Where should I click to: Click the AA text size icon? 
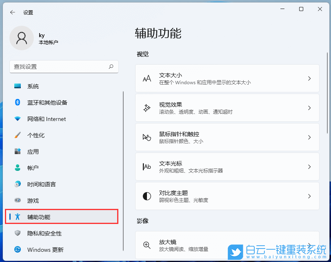147,78
